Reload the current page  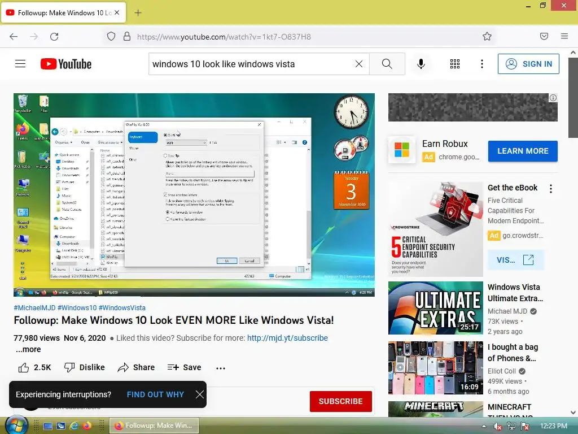click(x=54, y=37)
